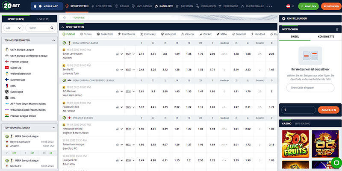The image size is (342, 171).
Task: Open Aktionen promotions page
Action: [184, 6]
